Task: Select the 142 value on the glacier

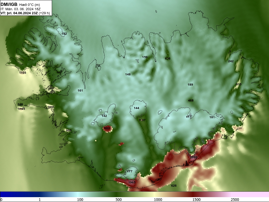Action: coord(104,116)
